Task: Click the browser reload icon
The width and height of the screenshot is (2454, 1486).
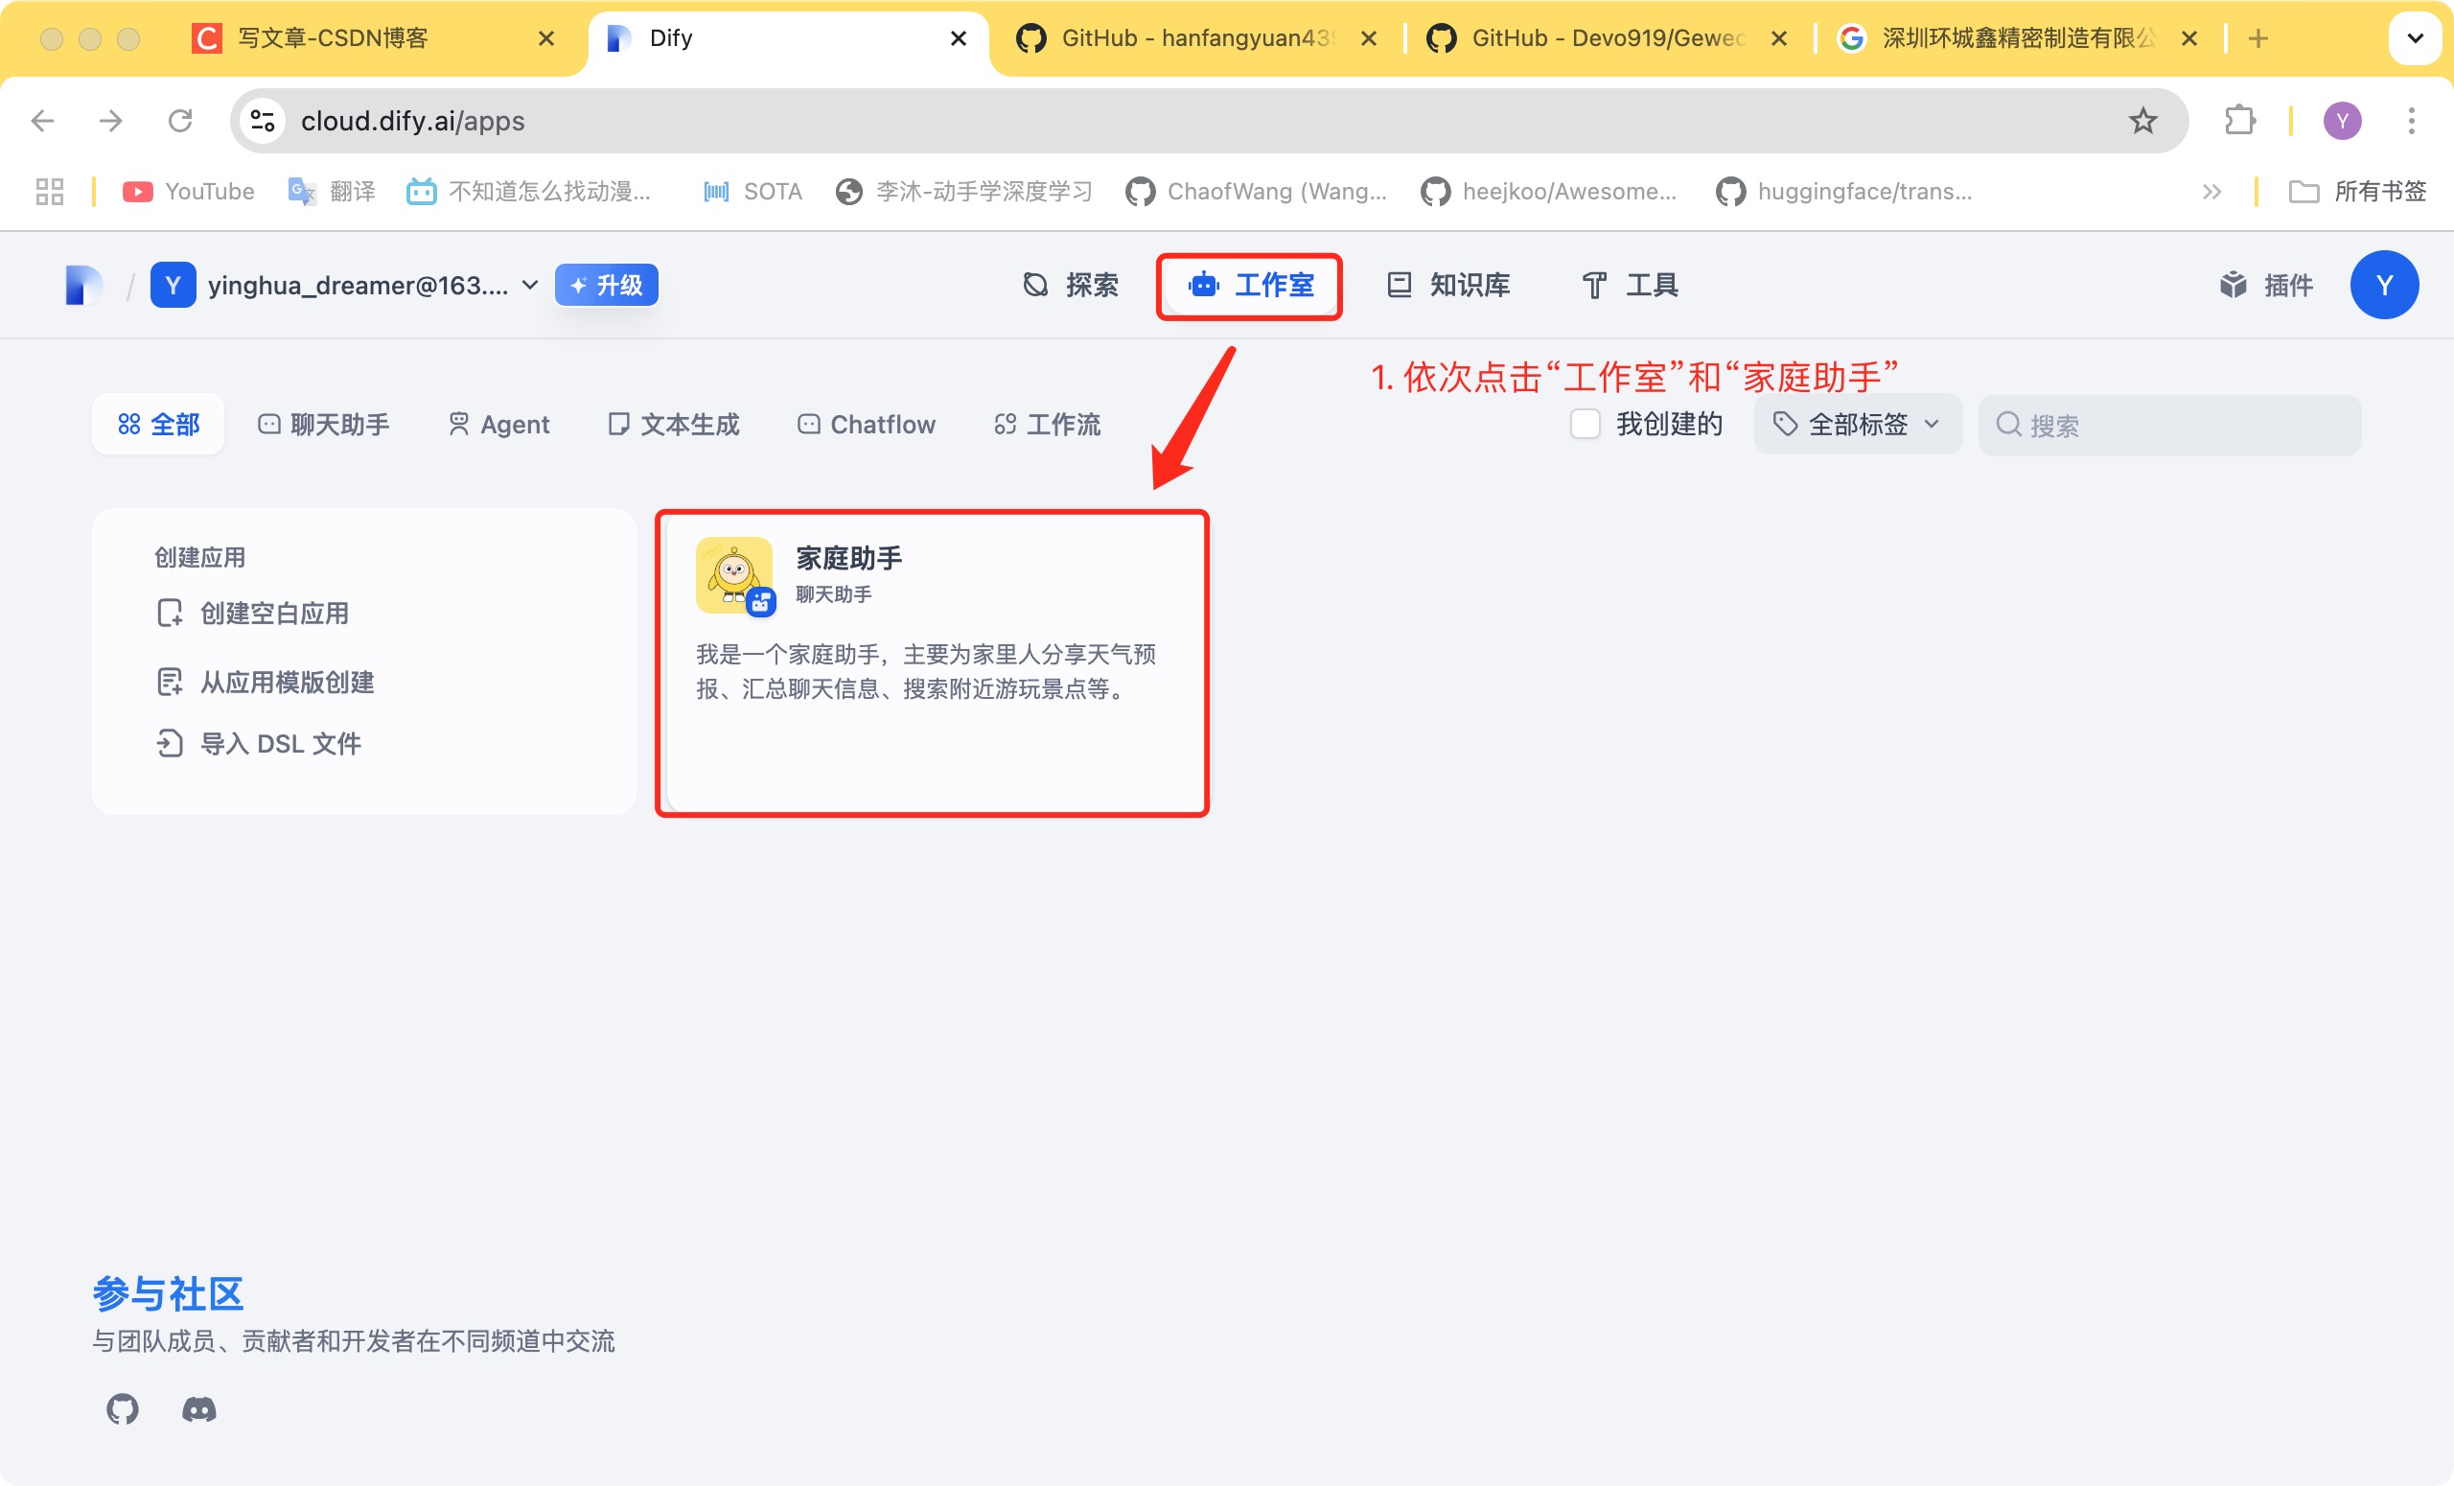Action: click(x=180, y=121)
